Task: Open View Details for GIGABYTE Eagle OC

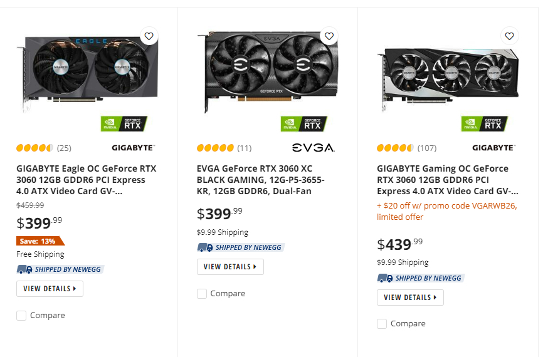Action: (x=50, y=289)
